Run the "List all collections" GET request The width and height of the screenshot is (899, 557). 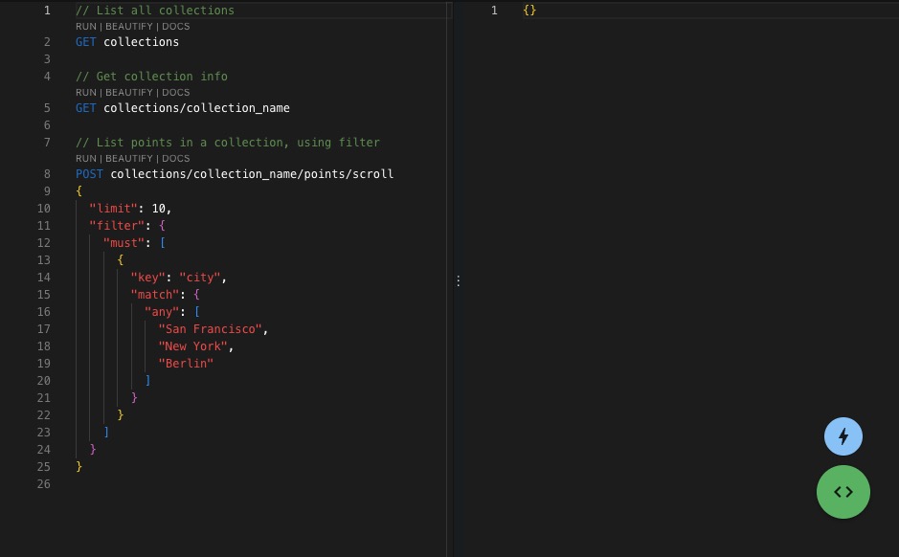click(x=85, y=26)
